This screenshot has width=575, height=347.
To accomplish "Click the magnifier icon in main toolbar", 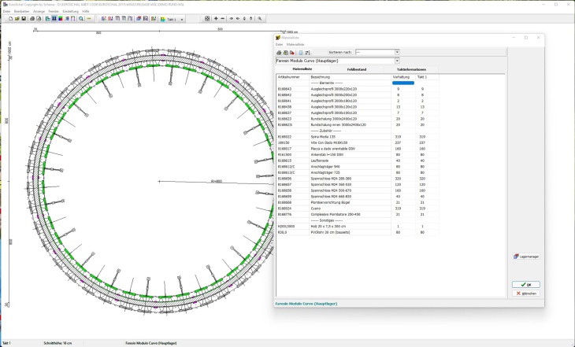I will 80,18.
